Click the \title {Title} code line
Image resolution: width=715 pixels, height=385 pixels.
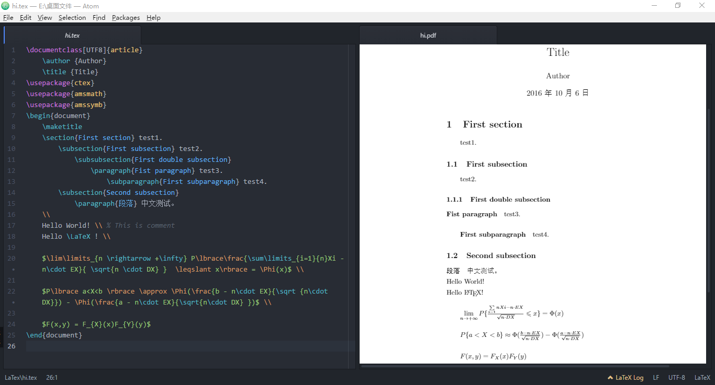[71, 72]
